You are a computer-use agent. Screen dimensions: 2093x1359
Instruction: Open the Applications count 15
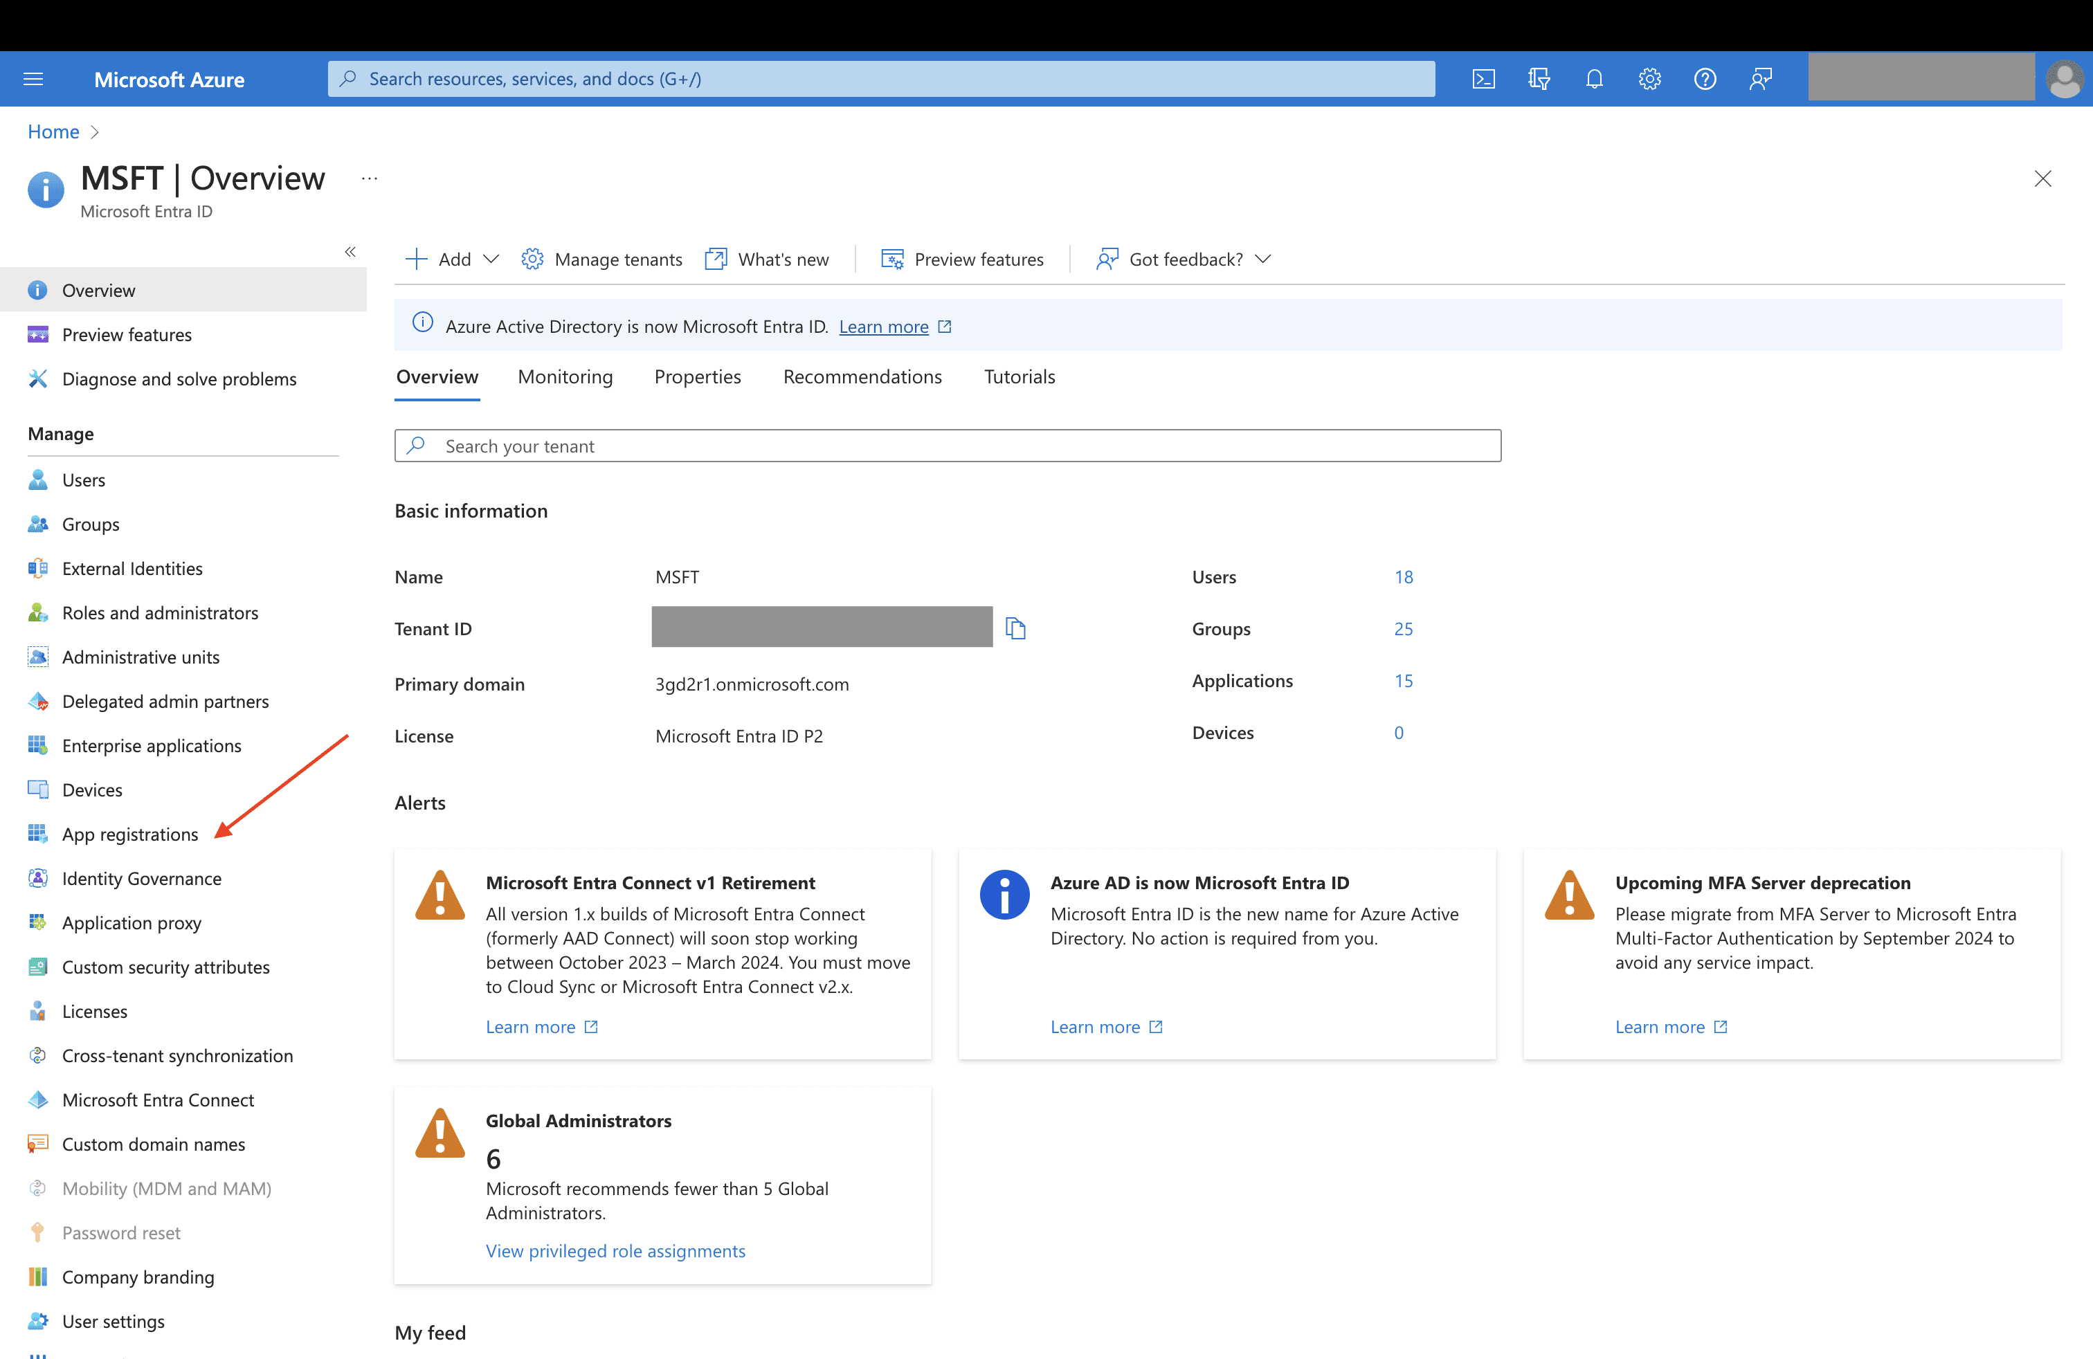point(1404,680)
